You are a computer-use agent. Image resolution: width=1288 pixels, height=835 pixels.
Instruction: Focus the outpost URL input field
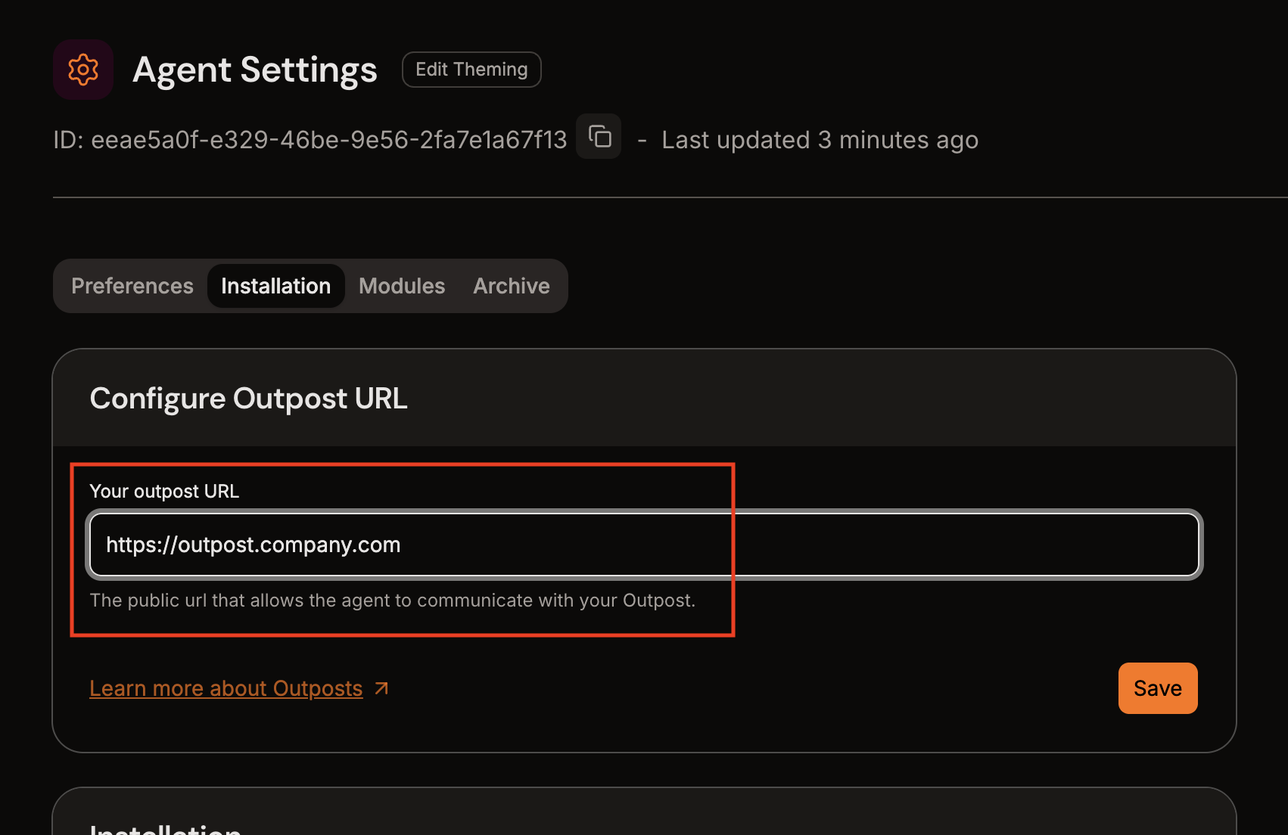coord(643,545)
